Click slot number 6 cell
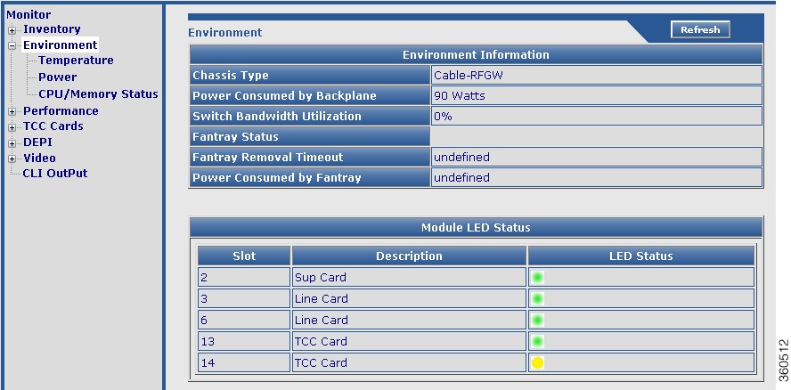The width and height of the screenshot is (791, 390). coord(244,320)
